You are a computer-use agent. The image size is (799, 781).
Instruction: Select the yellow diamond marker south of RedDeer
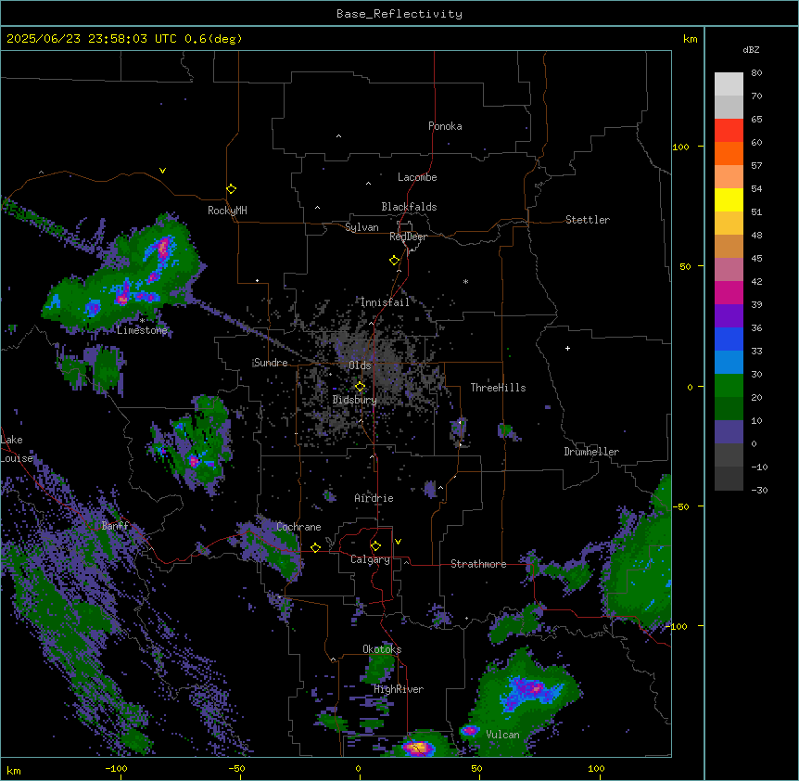coord(394,261)
